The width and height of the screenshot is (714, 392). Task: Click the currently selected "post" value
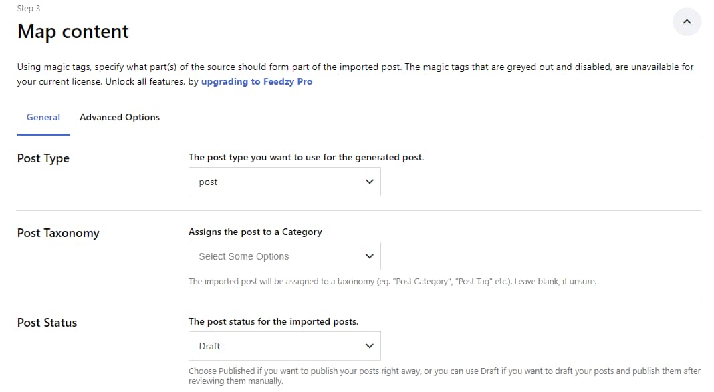coord(208,181)
